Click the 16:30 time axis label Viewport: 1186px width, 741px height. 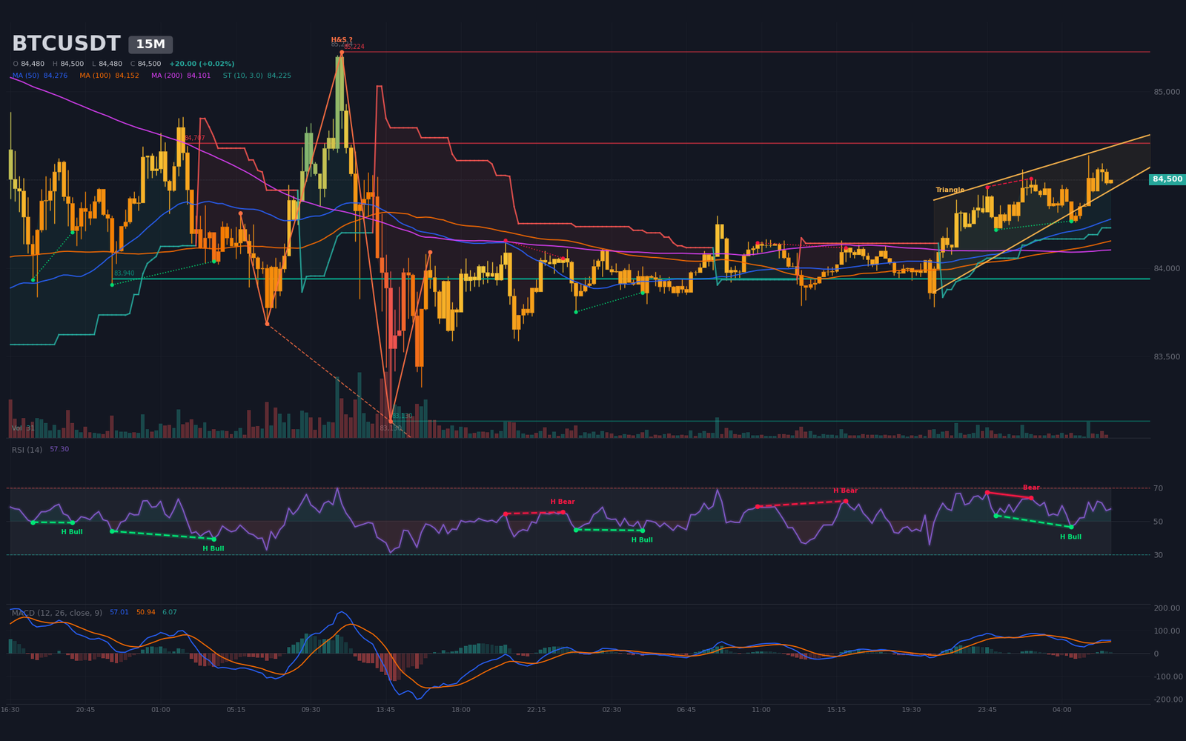point(10,710)
